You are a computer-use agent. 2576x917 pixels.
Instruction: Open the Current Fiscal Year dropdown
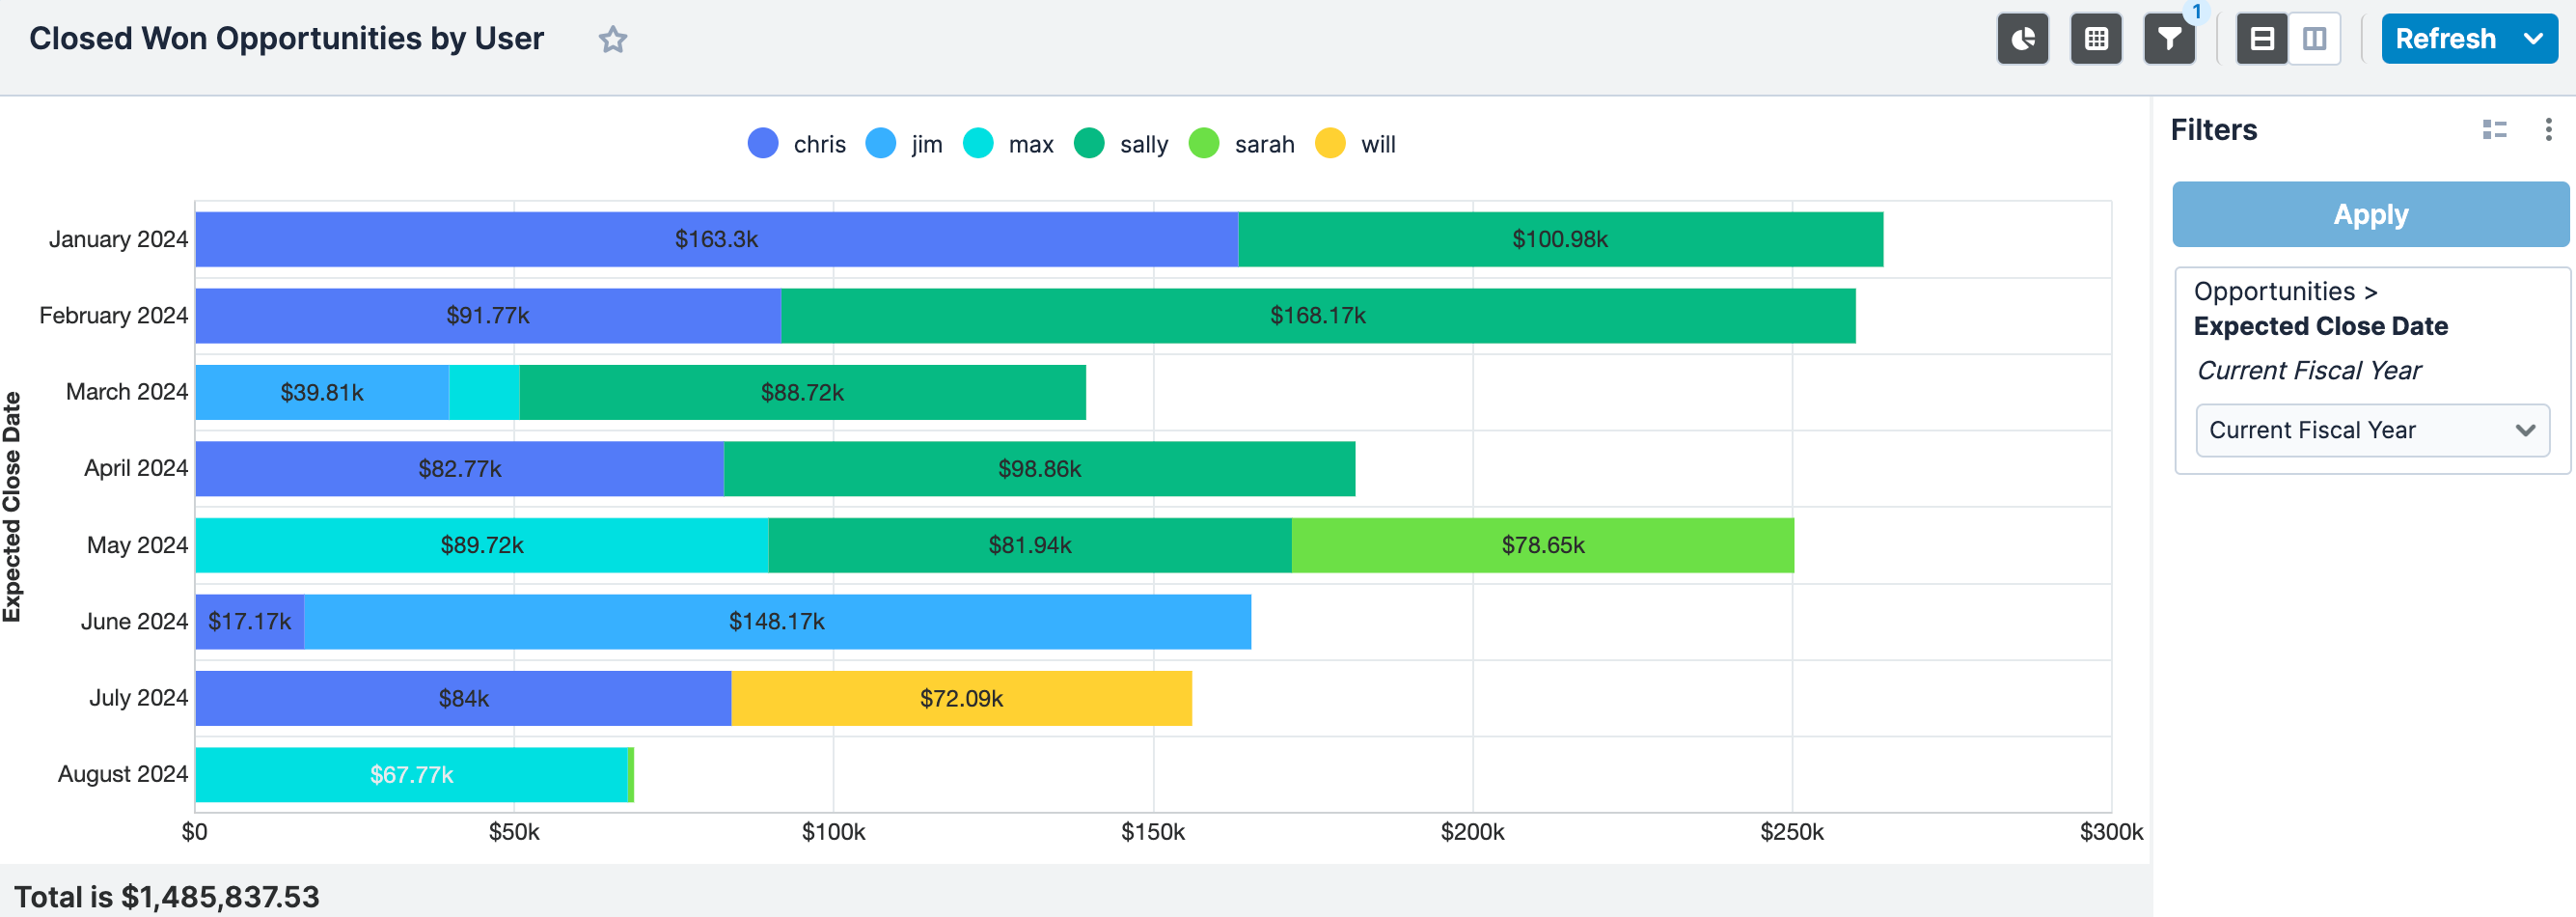pos(2371,430)
